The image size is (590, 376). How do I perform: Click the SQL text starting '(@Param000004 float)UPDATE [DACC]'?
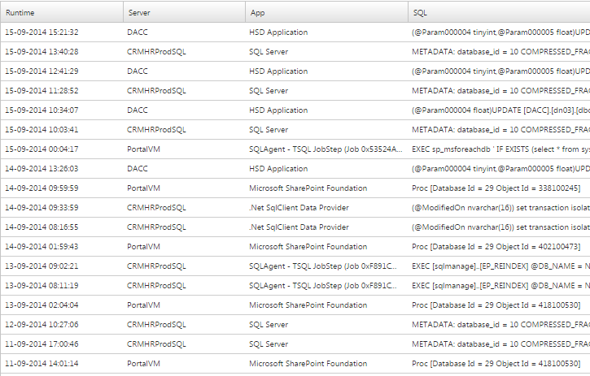(500, 110)
